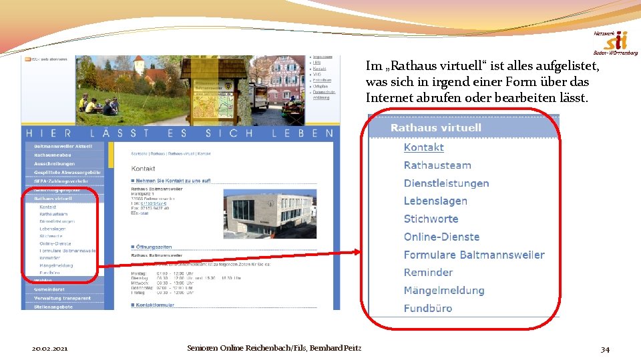Click the Rathaus building photo

pos(270,214)
